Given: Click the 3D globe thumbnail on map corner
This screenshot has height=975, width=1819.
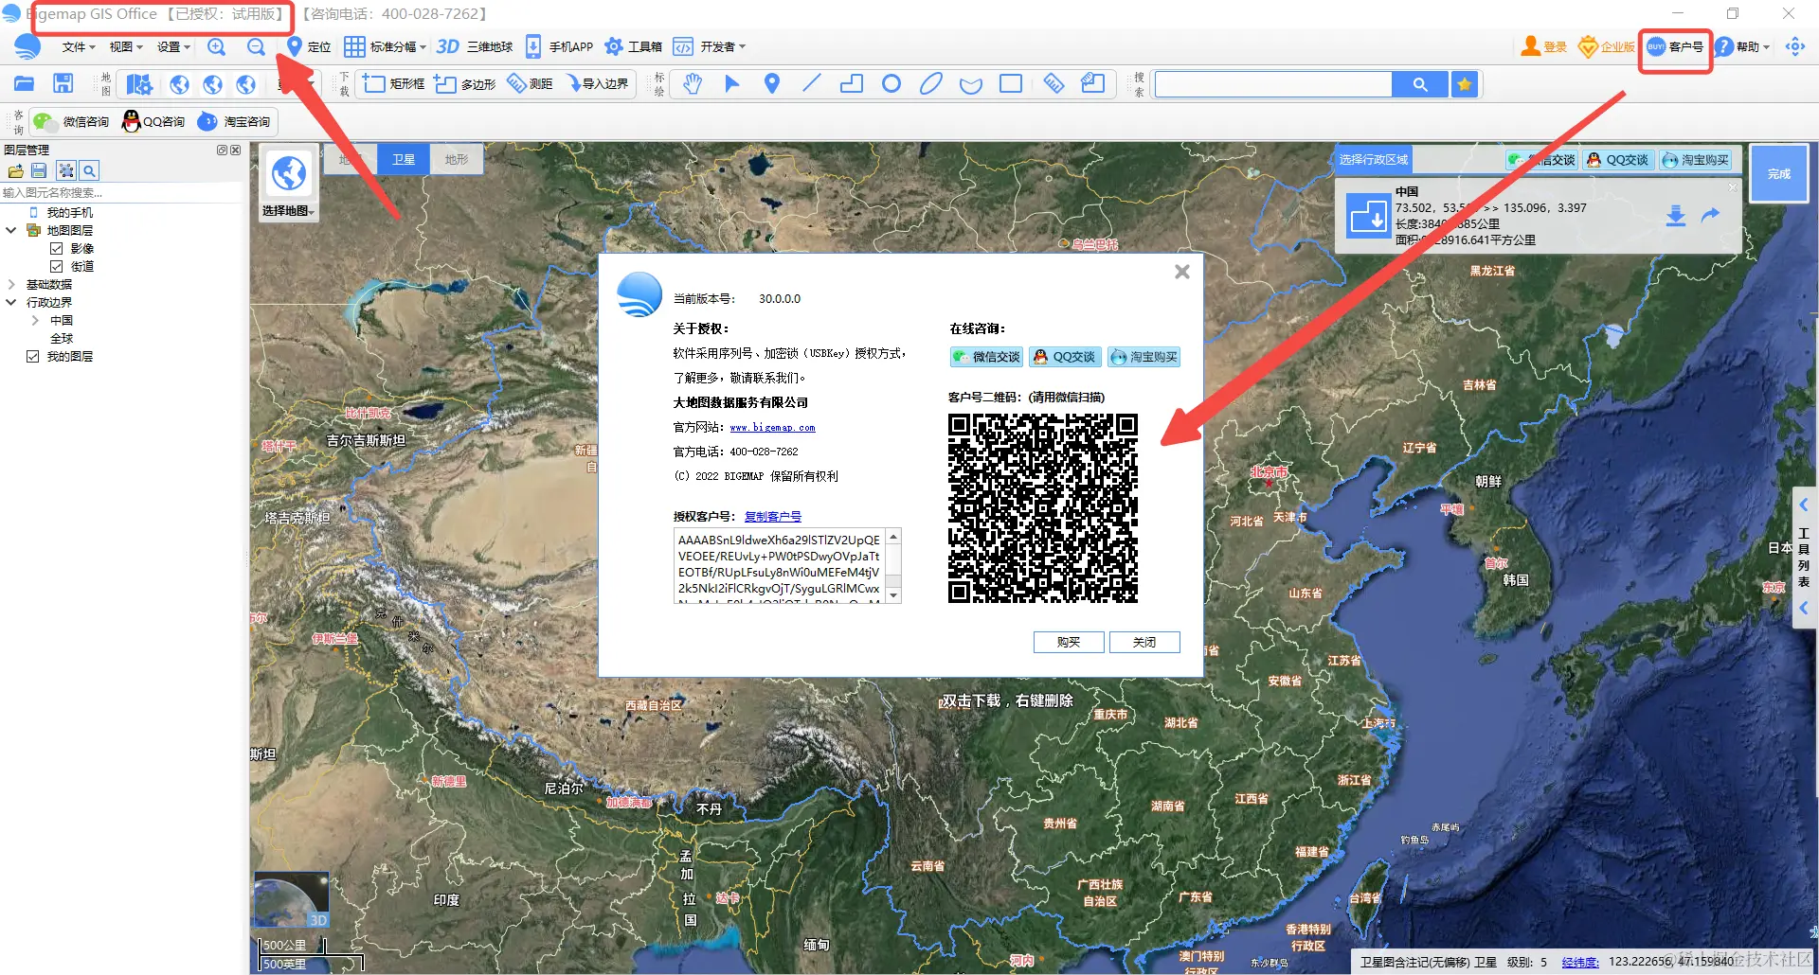Looking at the screenshot, I should click(291, 899).
